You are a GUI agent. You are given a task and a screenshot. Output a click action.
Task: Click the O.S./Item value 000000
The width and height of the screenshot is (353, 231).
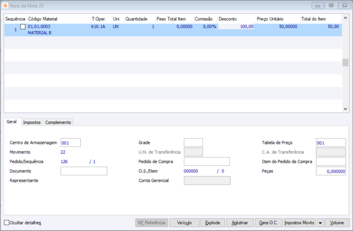click(191, 171)
